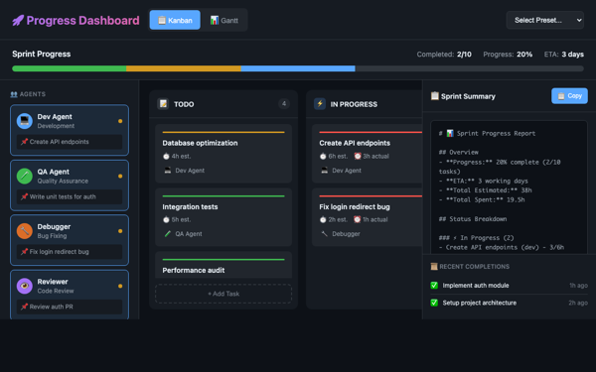This screenshot has height=372, width=596.
Task: Open the Database optimization task card
Action: (223, 154)
